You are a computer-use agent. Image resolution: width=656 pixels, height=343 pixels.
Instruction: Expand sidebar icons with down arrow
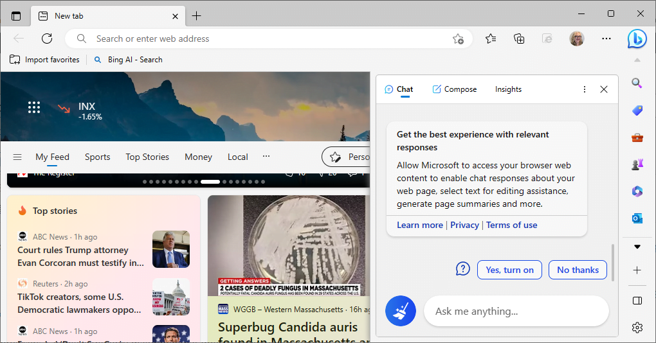tap(637, 247)
